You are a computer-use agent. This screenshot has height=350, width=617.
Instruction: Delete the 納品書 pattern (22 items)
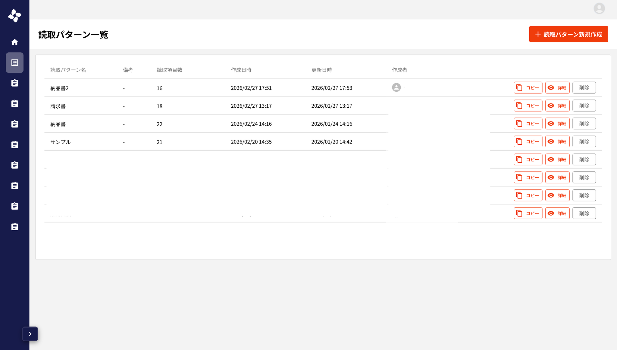tap(584, 124)
